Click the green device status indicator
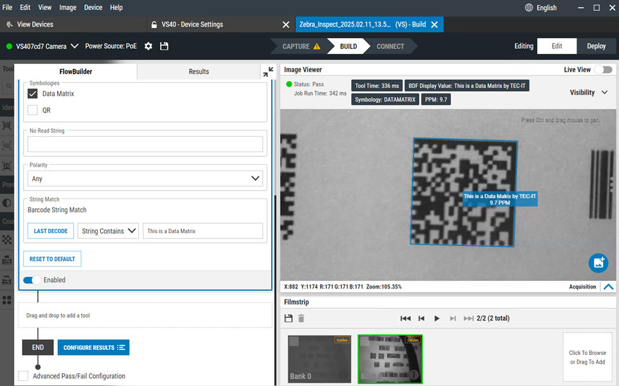This screenshot has width=619, height=386. [x=9, y=46]
